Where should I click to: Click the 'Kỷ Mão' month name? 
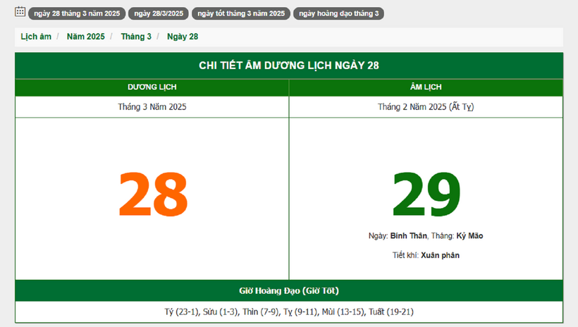tap(469, 236)
